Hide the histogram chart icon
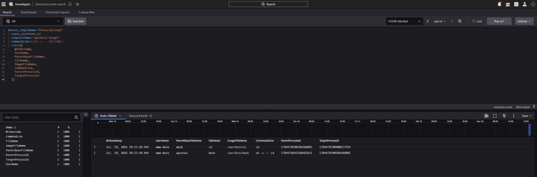This screenshot has height=177, width=537. coord(486,116)
